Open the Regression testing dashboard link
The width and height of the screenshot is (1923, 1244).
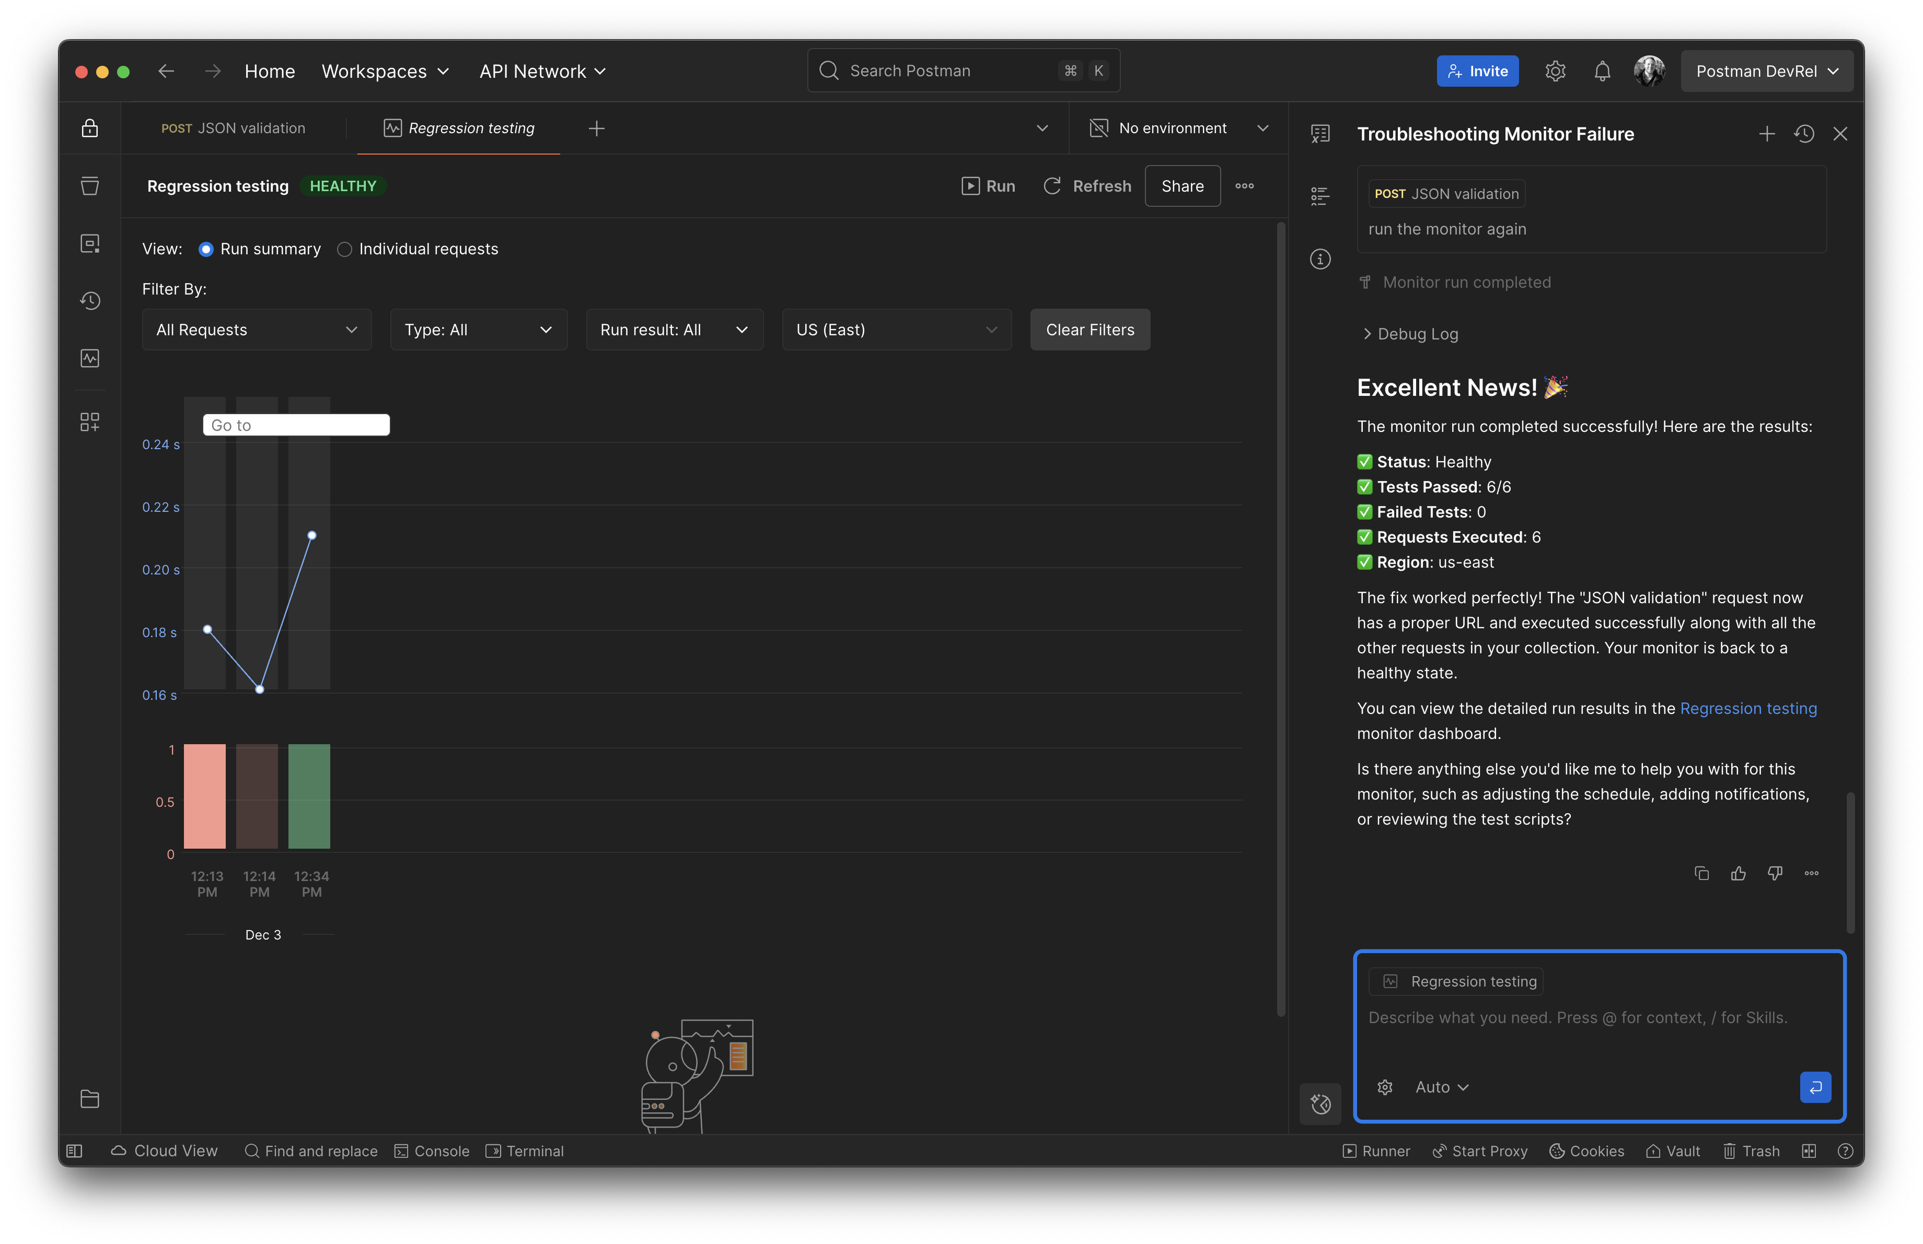tap(1747, 709)
